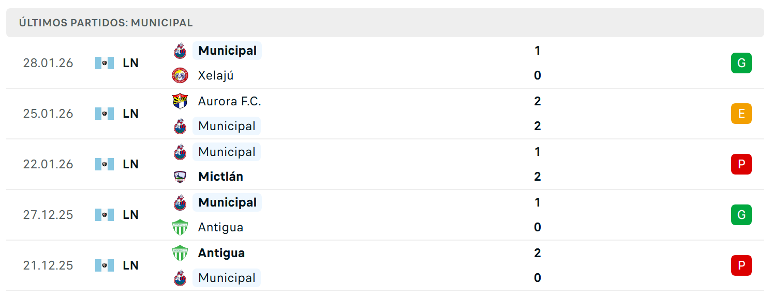Click the Mictlán team crest

[x=180, y=177]
